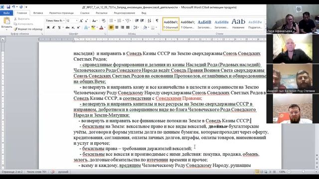Switch to the Вид ribbon tab
319x179 pixels.
(x=144, y=13)
